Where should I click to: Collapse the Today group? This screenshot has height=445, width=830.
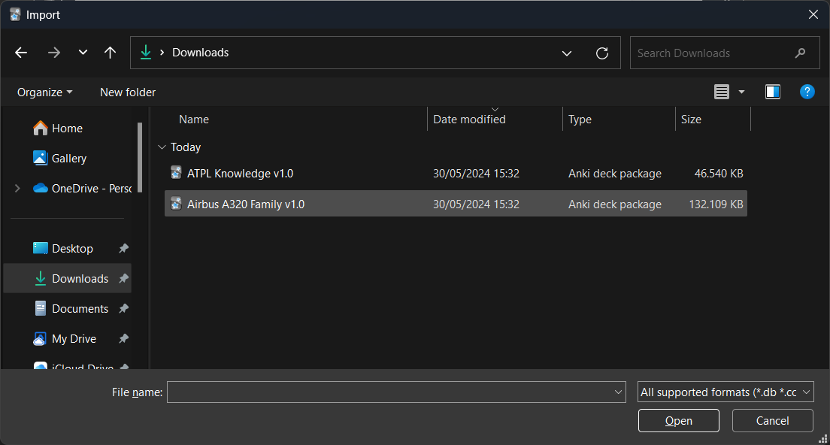pyautogui.click(x=162, y=147)
